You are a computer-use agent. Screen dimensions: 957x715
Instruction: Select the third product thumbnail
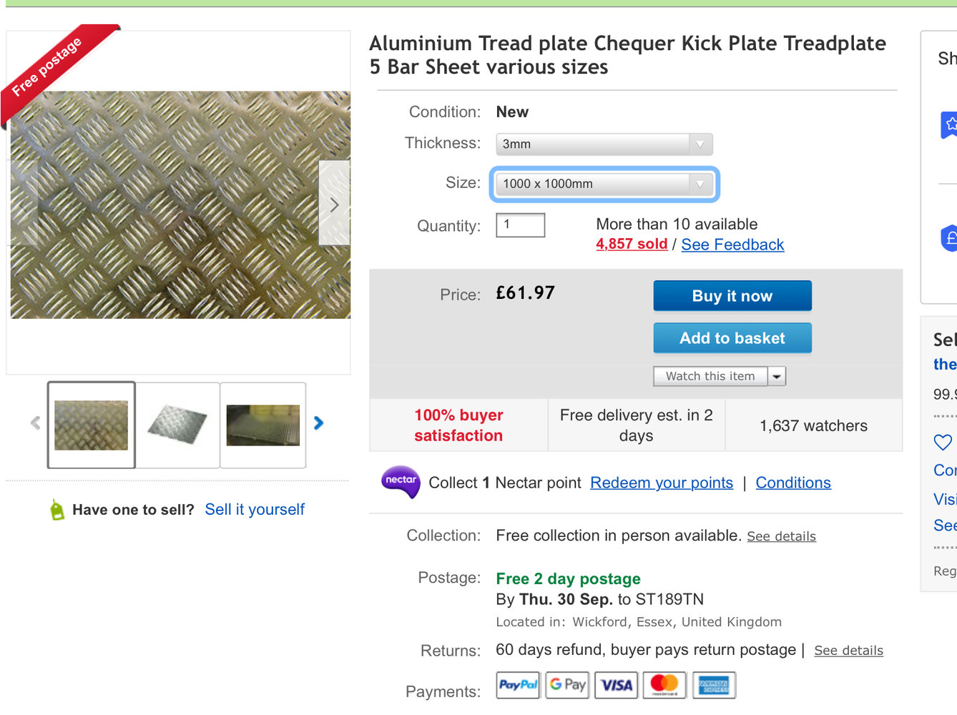262,425
